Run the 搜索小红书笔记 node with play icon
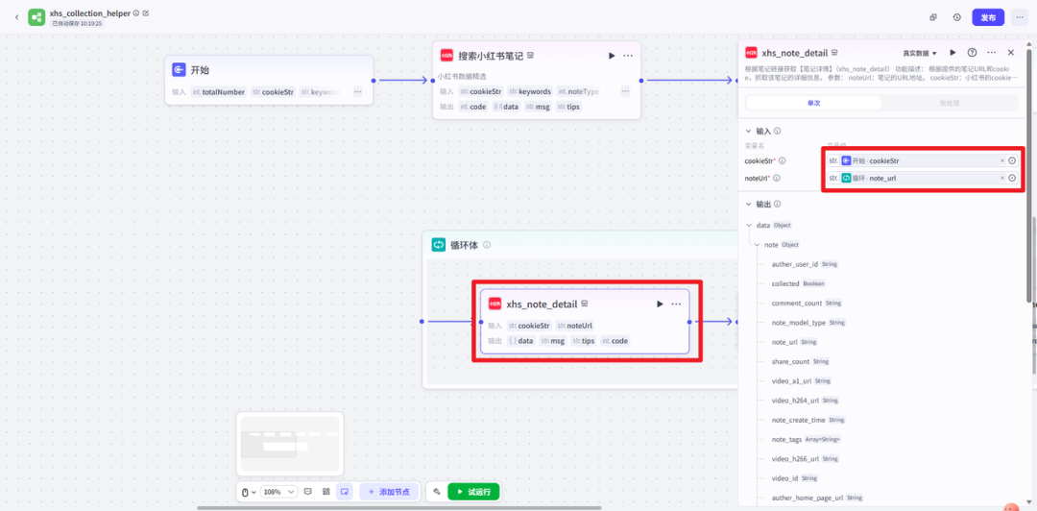 [x=612, y=56]
